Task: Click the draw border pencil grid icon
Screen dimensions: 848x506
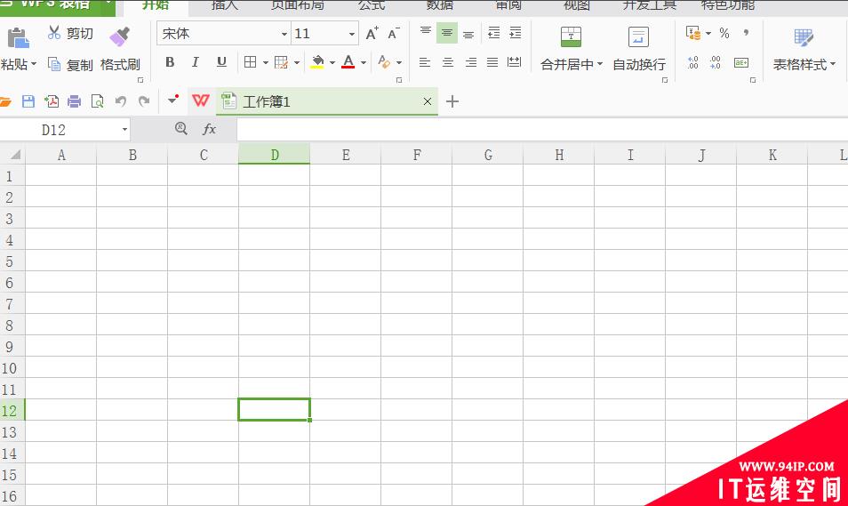Action: coord(281,62)
